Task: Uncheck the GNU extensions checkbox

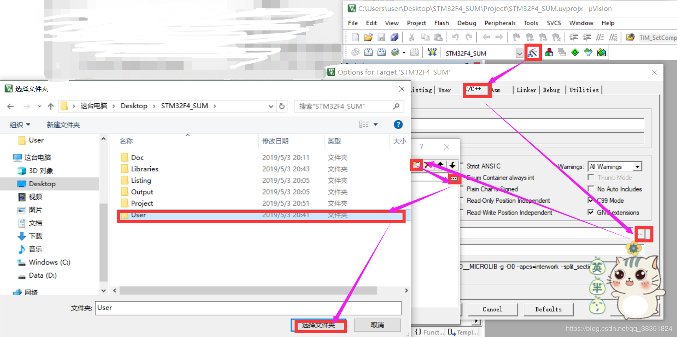Action: 591,212
